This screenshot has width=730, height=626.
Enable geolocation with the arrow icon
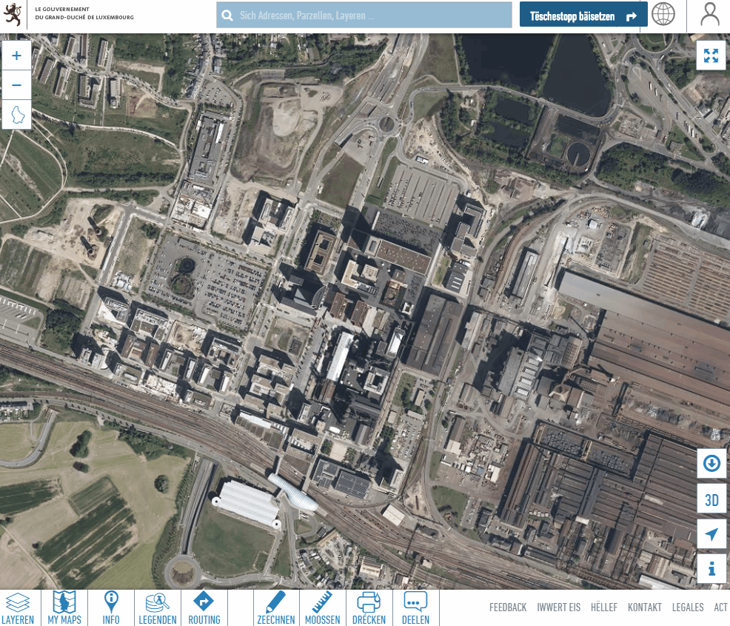pyautogui.click(x=711, y=533)
